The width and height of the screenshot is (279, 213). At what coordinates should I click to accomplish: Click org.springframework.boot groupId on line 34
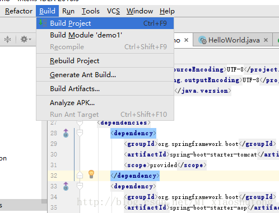(198, 197)
